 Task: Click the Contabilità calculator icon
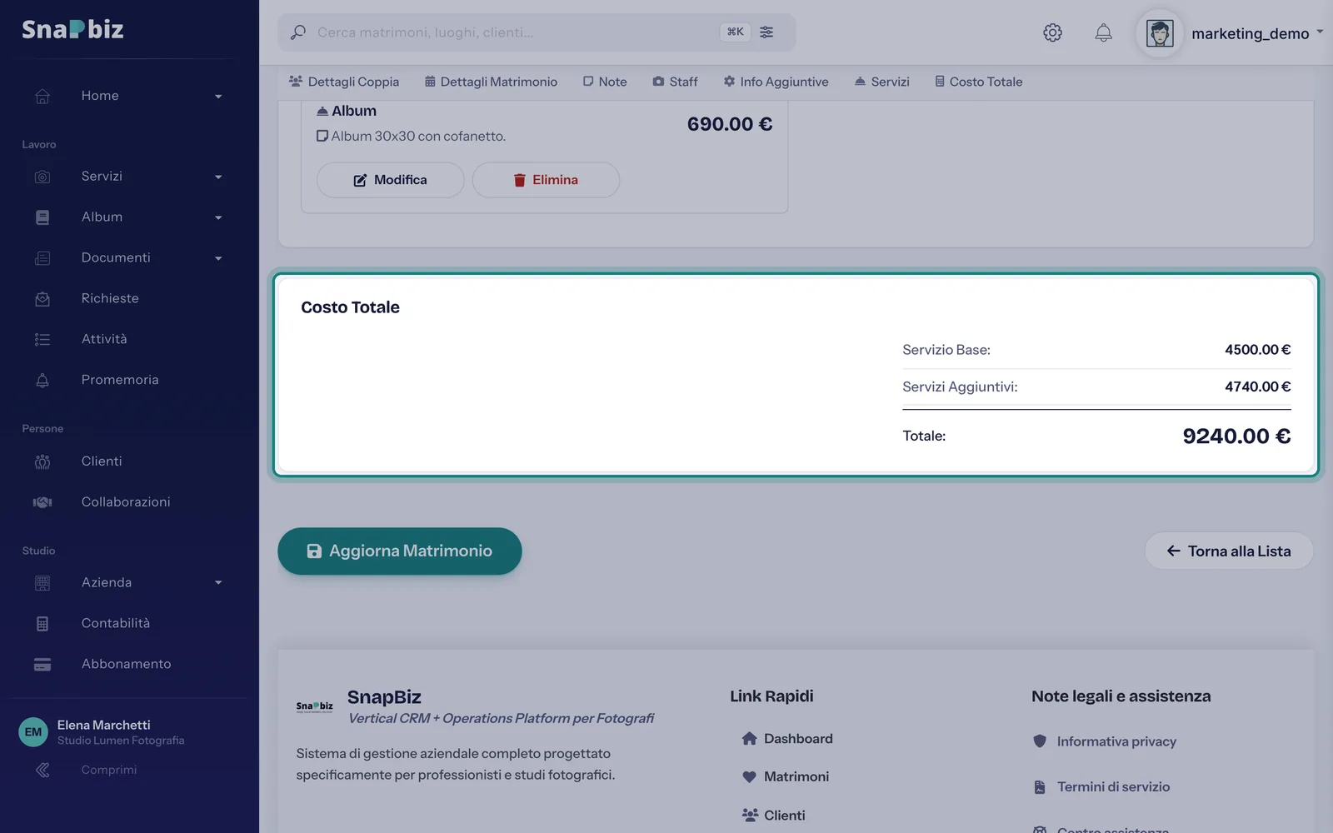42,623
